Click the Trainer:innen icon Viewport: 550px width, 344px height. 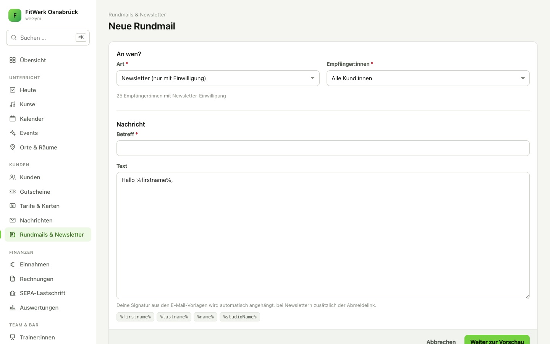click(13, 337)
